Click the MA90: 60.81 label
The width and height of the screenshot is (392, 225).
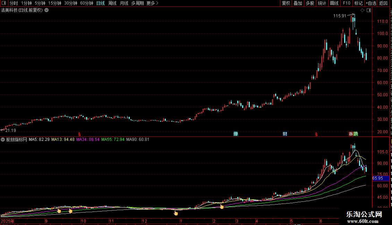tap(138, 139)
